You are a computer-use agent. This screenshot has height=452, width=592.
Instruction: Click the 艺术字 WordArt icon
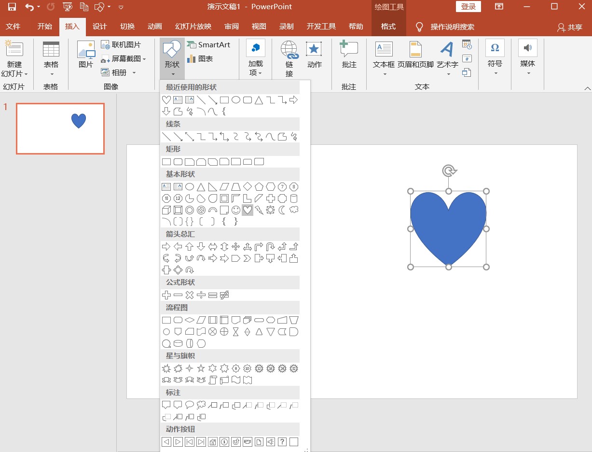tap(447, 50)
